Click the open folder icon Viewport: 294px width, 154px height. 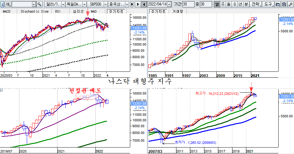coord(278,5)
